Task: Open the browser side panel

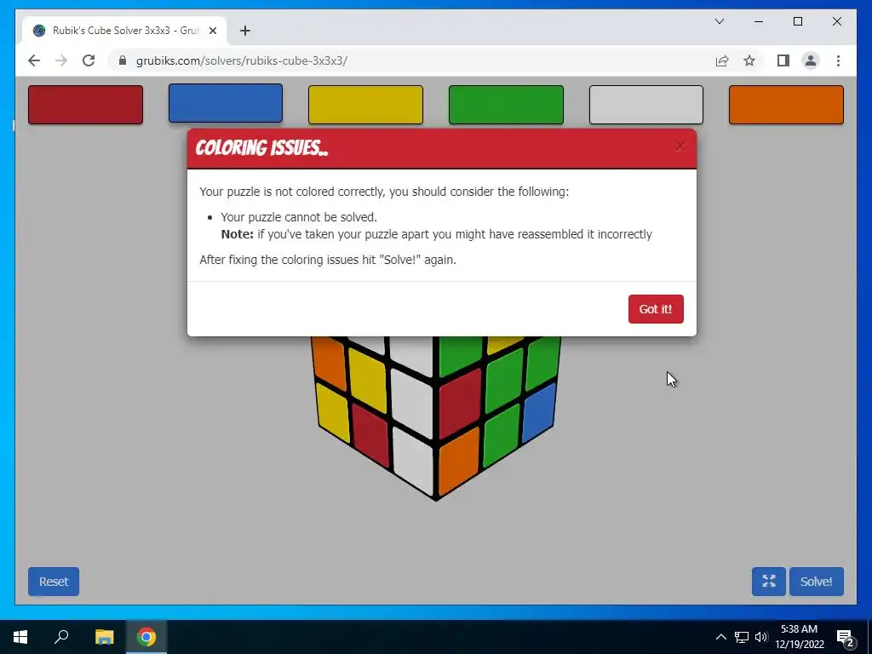Action: coord(783,60)
